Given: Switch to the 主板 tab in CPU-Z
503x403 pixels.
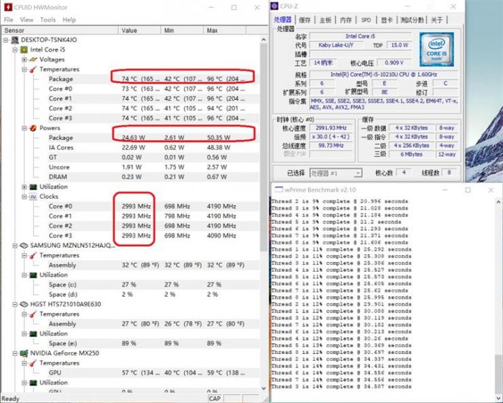Looking at the screenshot, I should coord(325,20).
